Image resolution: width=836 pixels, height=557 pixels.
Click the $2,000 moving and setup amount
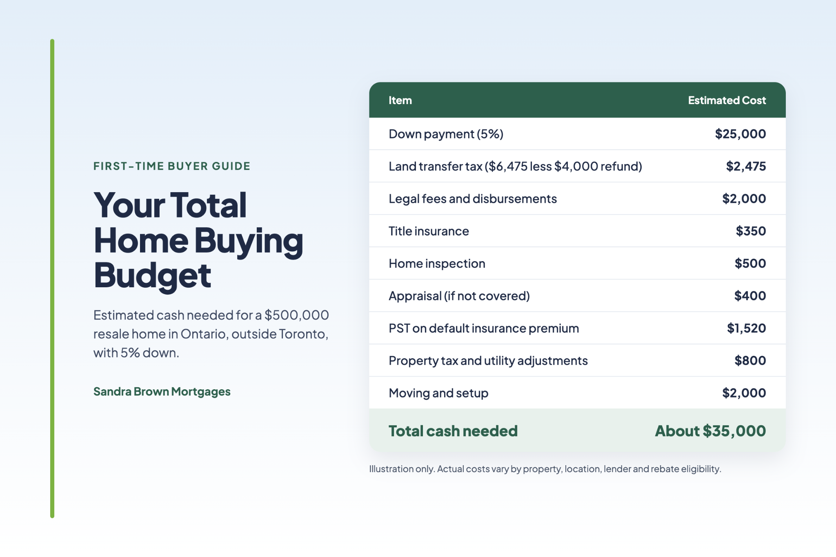[x=744, y=393]
